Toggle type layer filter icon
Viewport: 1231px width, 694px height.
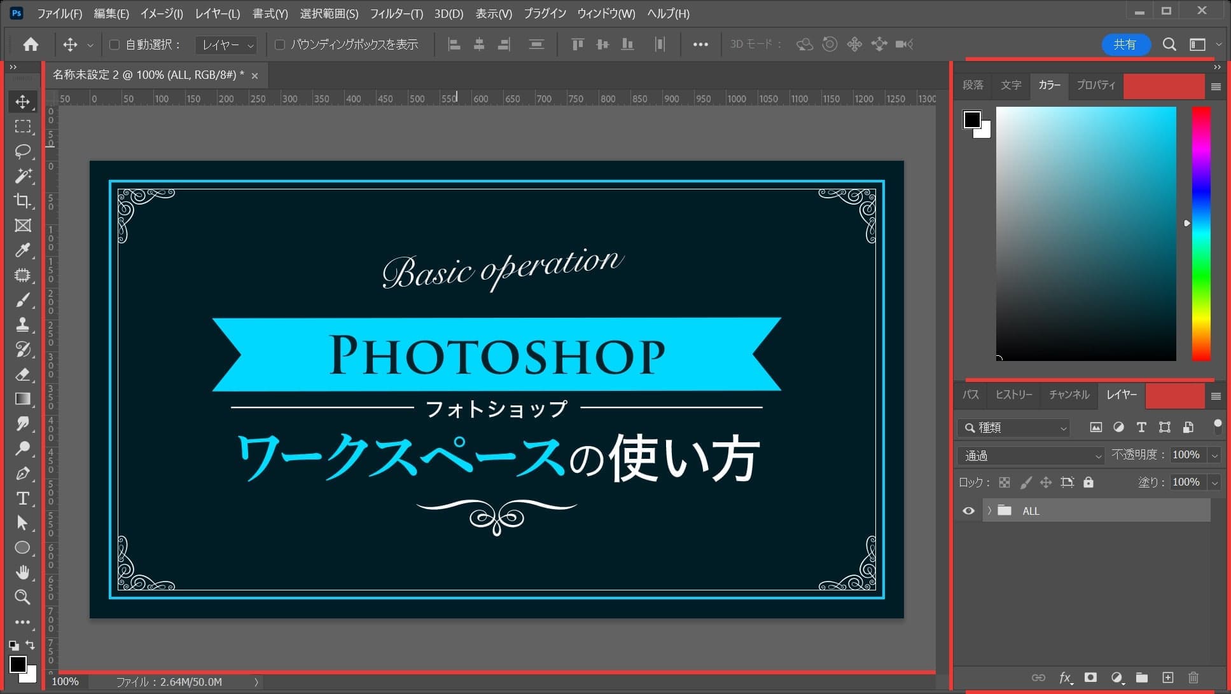tap(1141, 428)
